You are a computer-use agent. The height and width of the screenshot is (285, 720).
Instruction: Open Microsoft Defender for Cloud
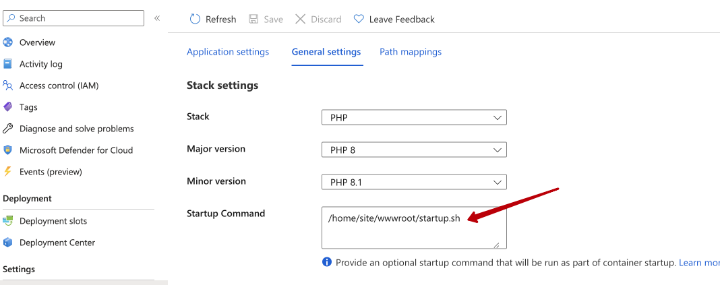click(x=76, y=150)
